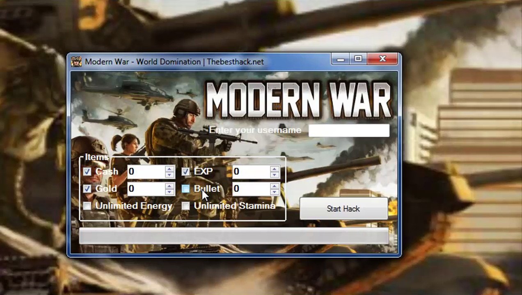Click inside the EXP amount field
Screen dimensions: 522x295
pyautogui.click(x=251, y=172)
